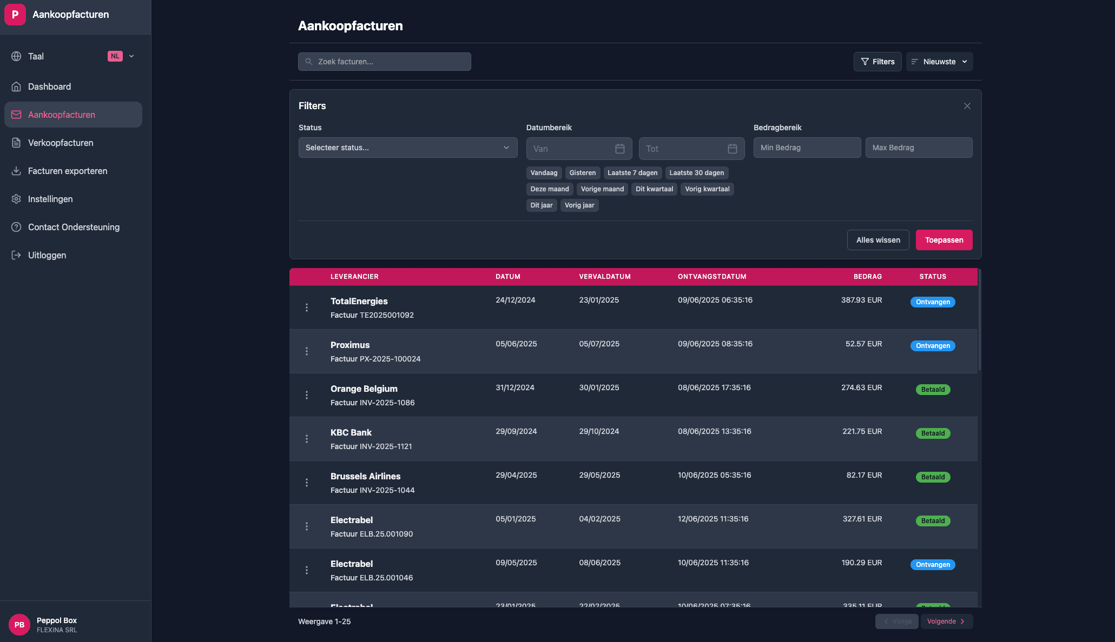This screenshot has height=642, width=1115.
Task: Go to next page with Volgende
Action: pos(947,621)
